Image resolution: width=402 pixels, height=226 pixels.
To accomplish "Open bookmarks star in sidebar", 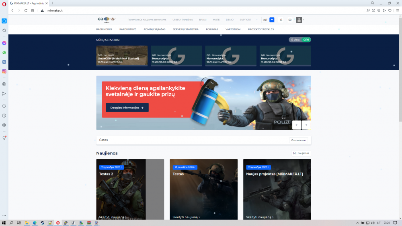I will tap(4, 31).
